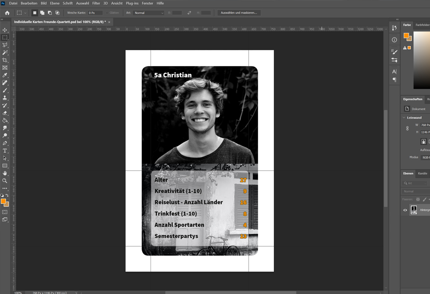
Task: Swap width and height icon in options bar
Action: pos(189,13)
